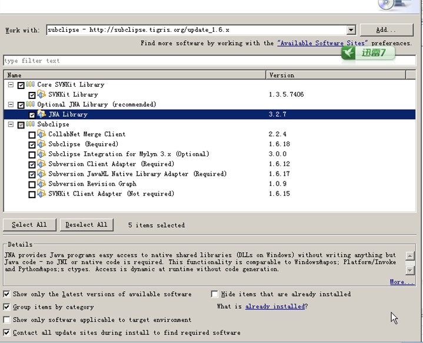
Task: Click the JNA Library feature icon
Action: coord(41,114)
